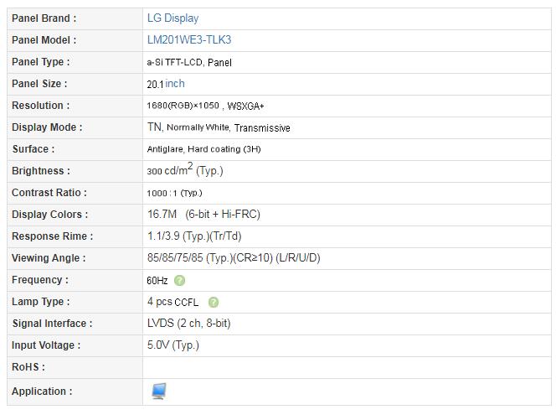The height and width of the screenshot is (420, 556).
Task: Select the Brightness label
Action: [x=41, y=171]
